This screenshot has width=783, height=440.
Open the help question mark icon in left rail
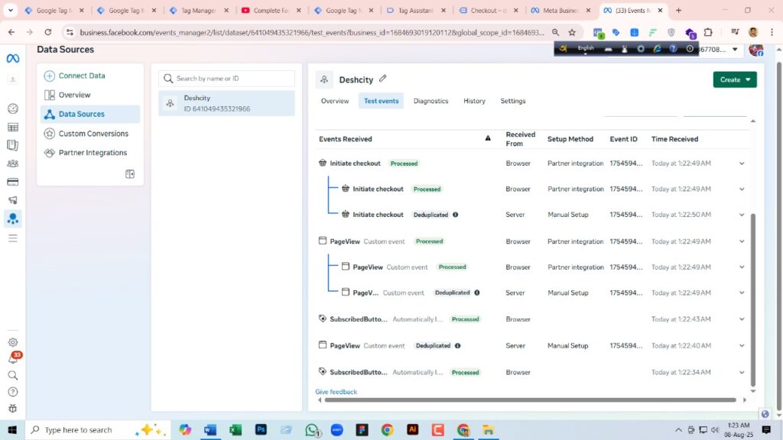pyautogui.click(x=13, y=392)
